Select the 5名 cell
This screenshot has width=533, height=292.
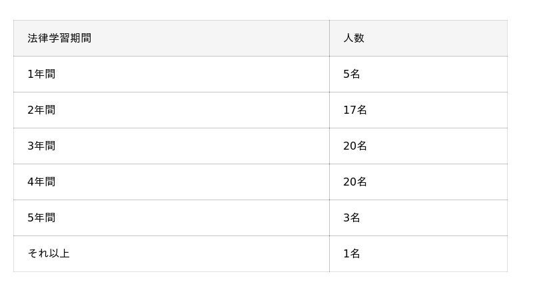click(x=352, y=74)
